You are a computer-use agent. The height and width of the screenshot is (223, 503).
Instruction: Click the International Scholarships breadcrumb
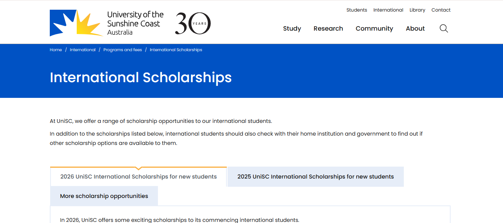pyautogui.click(x=176, y=49)
